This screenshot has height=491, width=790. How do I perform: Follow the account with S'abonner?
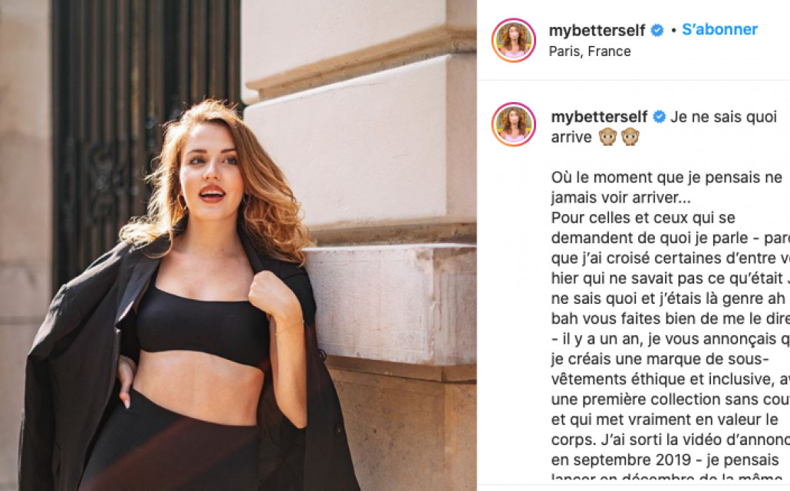coord(719,29)
